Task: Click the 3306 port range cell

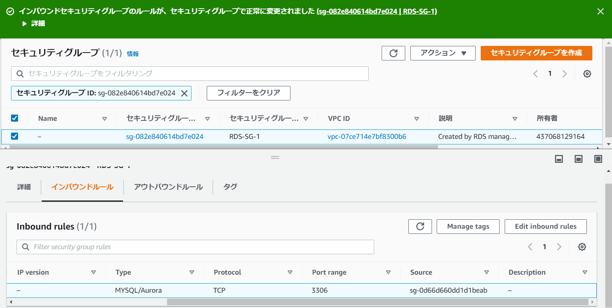Action: click(320, 290)
